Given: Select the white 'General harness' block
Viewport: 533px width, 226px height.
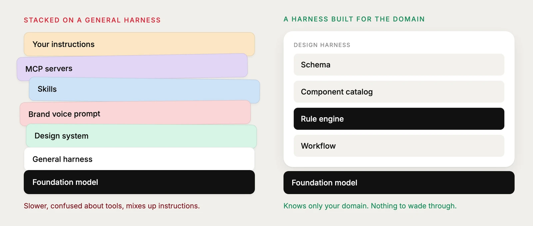Looking at the screenshot, I should pyautogui.click(x=139, y=159).
